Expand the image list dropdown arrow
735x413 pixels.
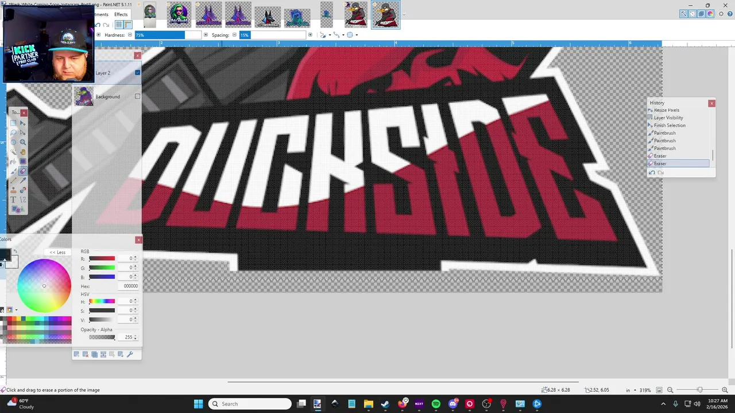404,15
